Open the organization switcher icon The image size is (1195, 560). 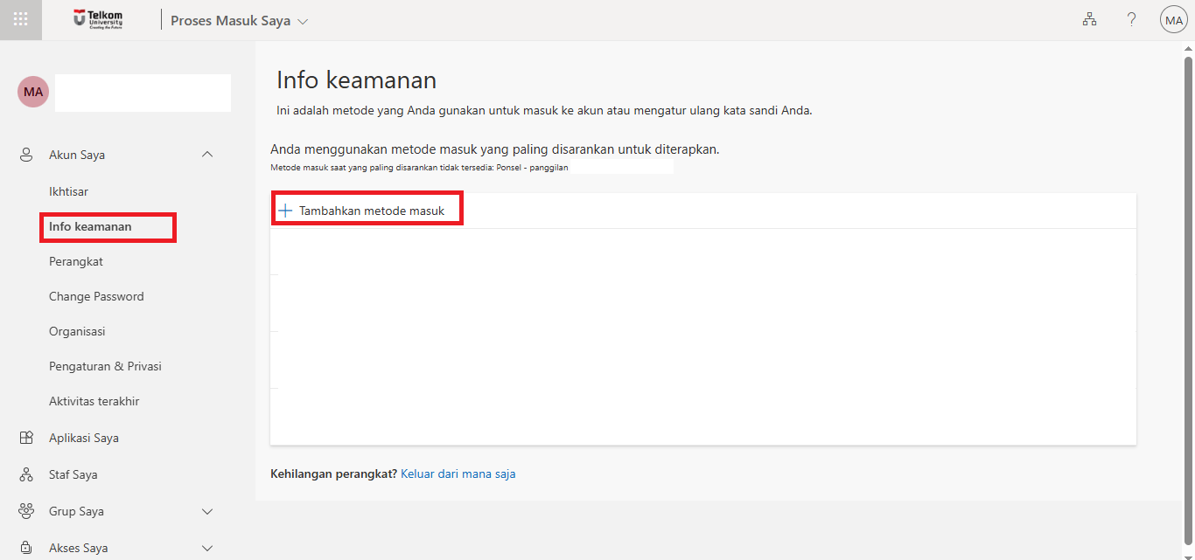coord(1089,18)
